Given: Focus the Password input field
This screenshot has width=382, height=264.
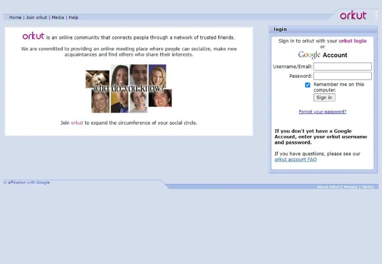Looking at the screenshot, I should click(343, 76).
